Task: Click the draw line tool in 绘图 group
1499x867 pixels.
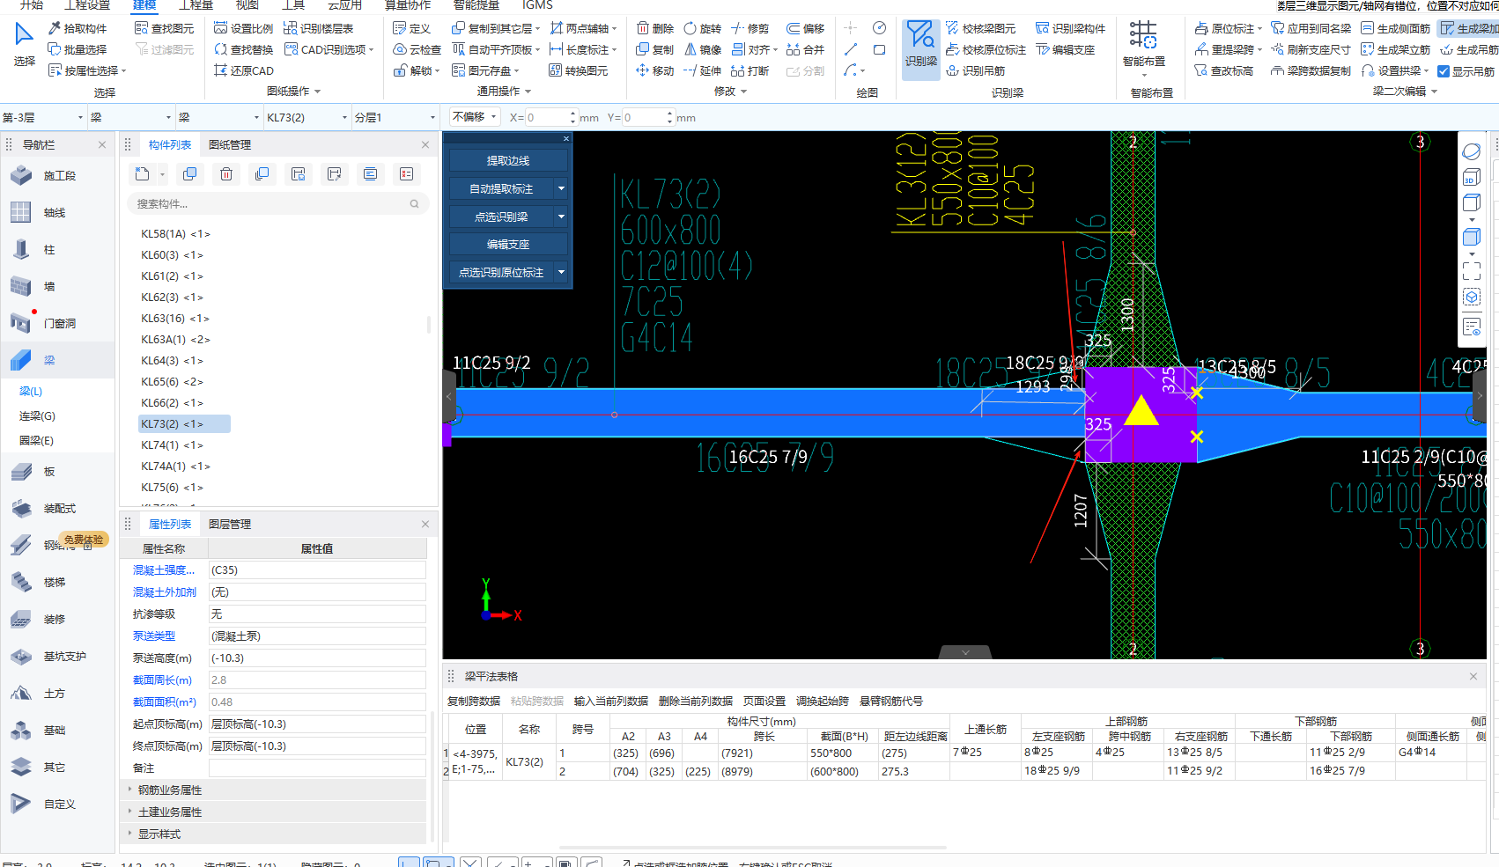Action: click(x=851, y=49)
